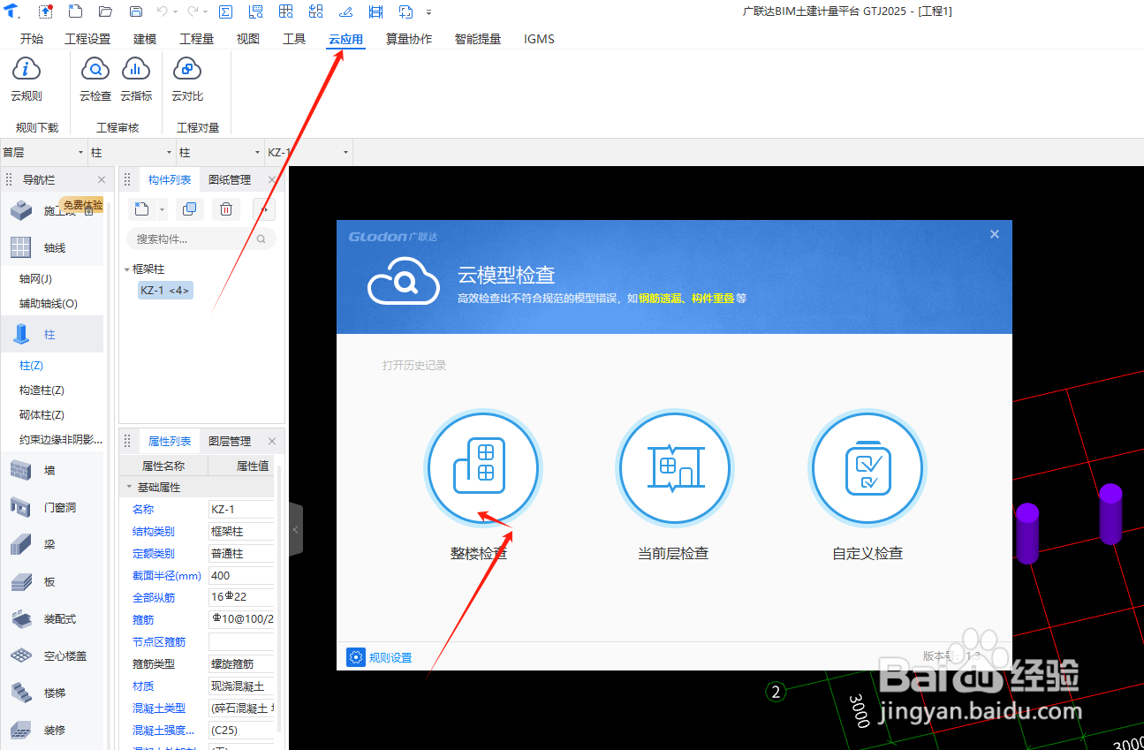1144x750 pixels.
Task: Open the dropdown arrow beside the new component button
Action: tap(163, 209)
